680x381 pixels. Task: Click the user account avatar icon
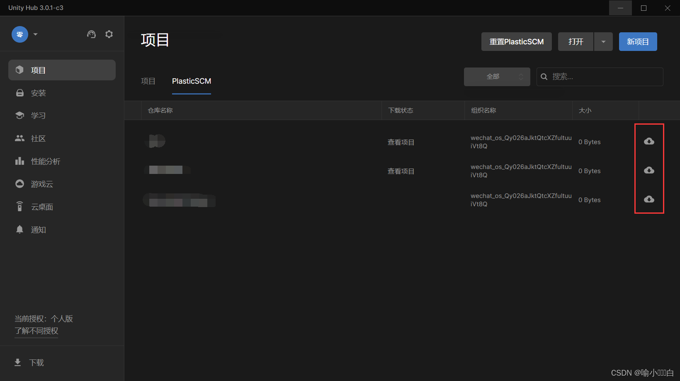[19, 34]
